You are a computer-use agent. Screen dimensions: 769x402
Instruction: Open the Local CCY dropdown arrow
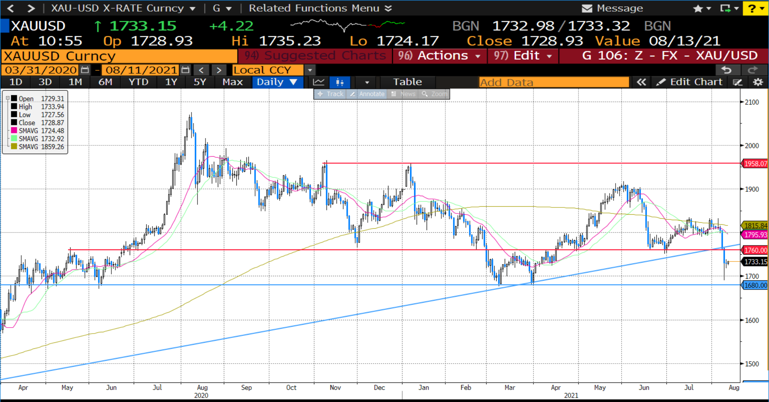[x=310, y=70]
